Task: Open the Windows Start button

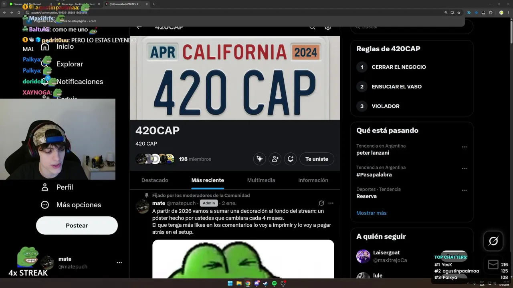Action: point(230,283)
